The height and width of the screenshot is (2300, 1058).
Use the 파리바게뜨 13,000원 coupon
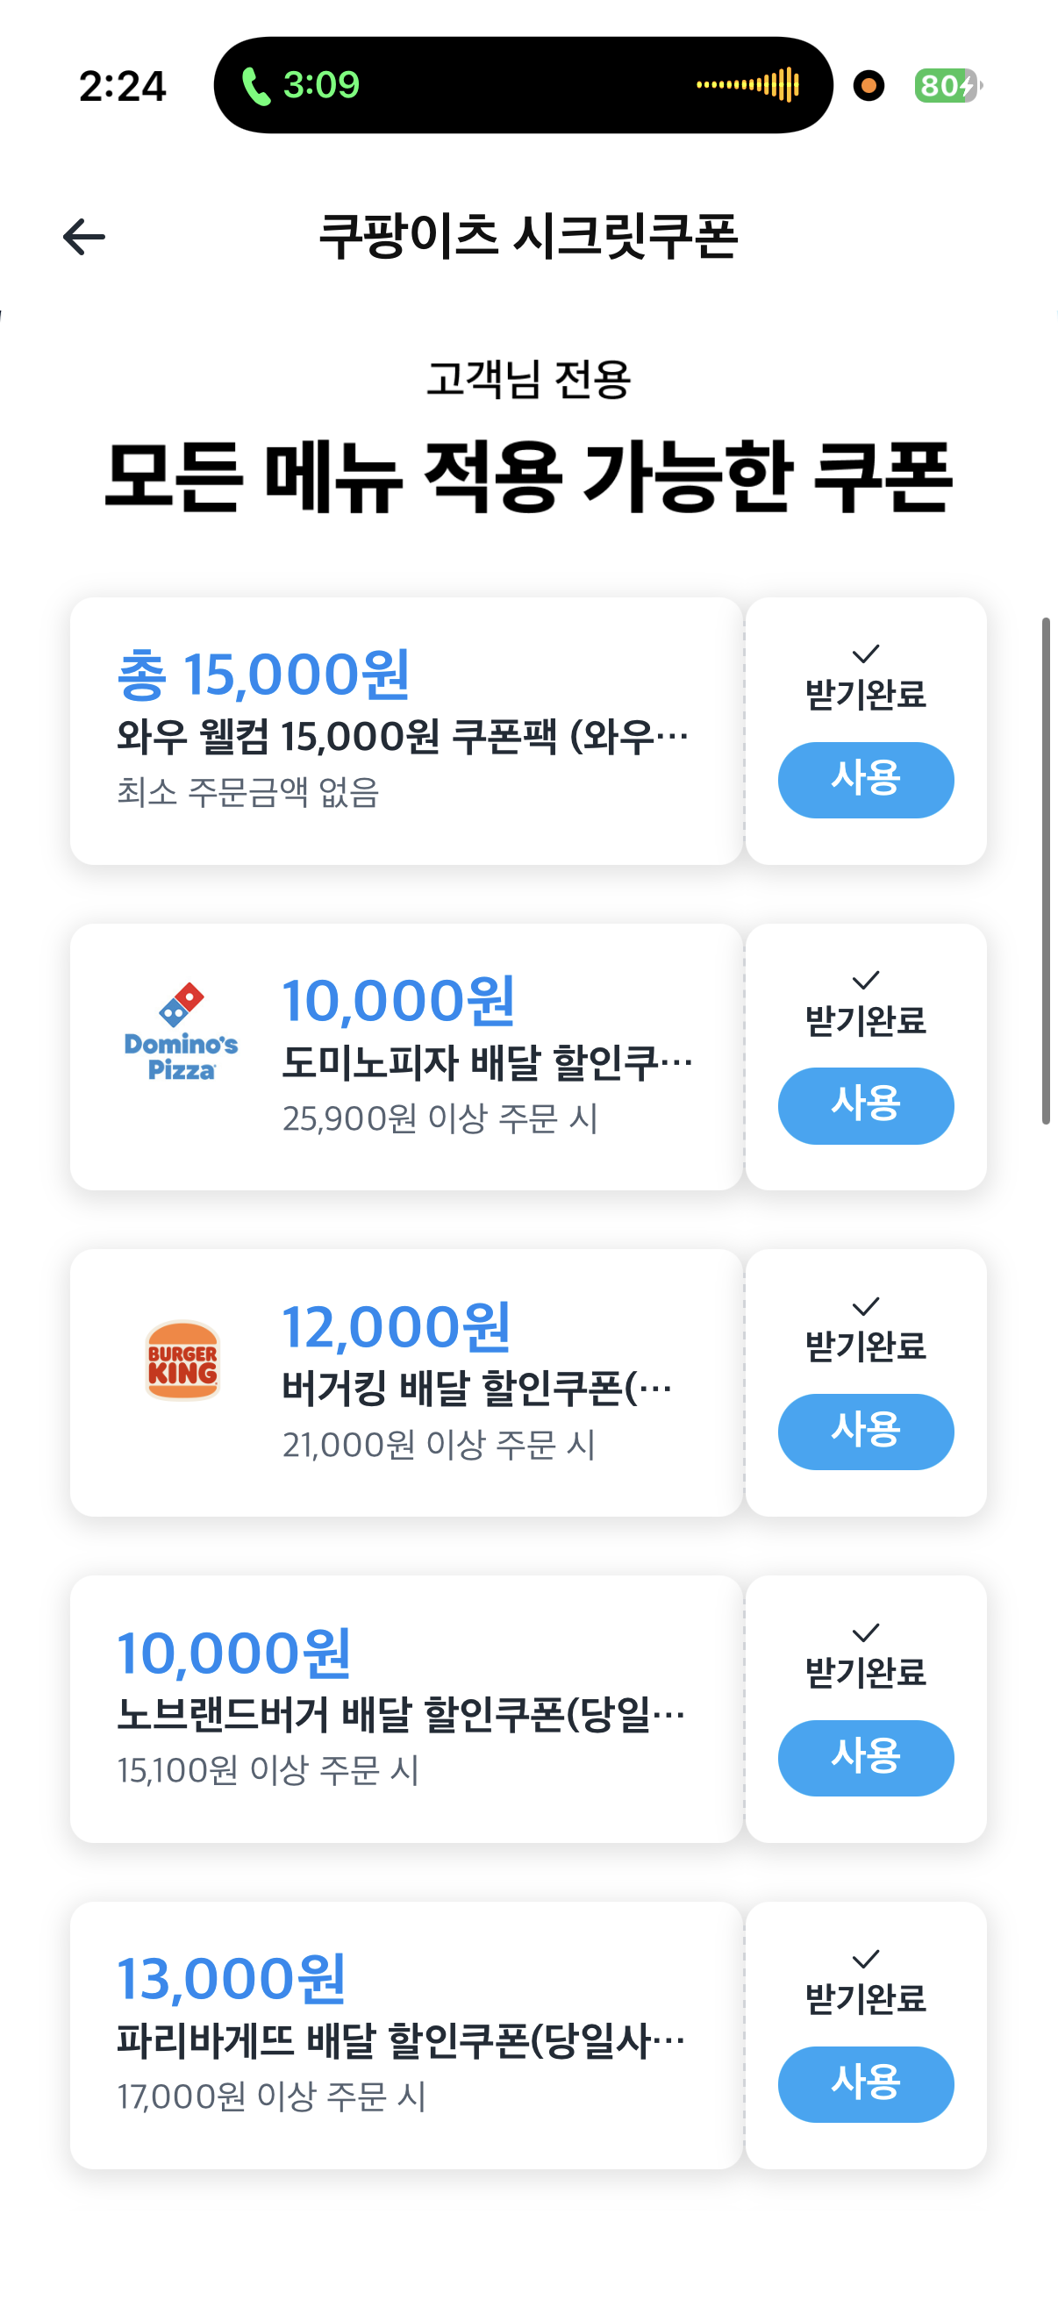tap(865, 2083)
